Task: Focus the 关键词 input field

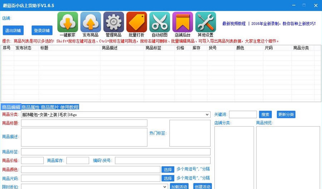Action: 243,114
